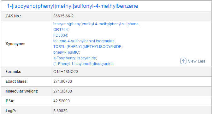Open a-Tosylbenzyl isocyanide synonym
Image resolution: width=213 pixels, height=114 pixels.
74,58
